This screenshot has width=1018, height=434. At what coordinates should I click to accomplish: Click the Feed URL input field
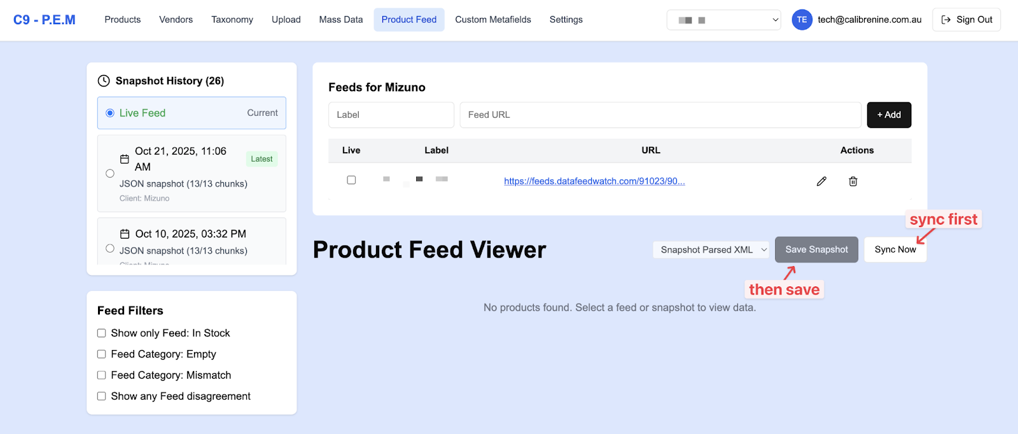(x=660, y=115)
